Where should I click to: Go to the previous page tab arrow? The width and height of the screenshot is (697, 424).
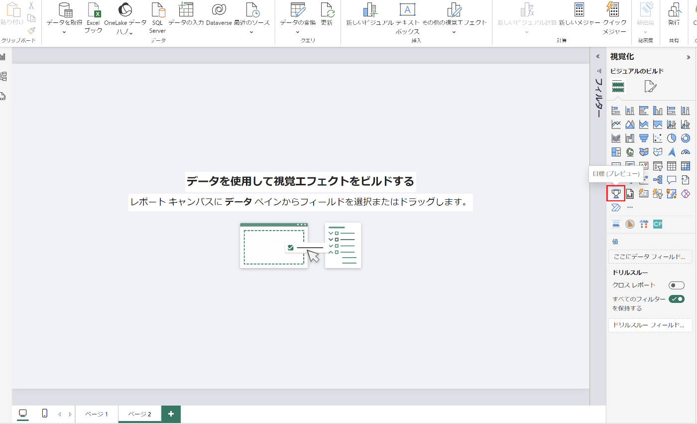(60, 414)
